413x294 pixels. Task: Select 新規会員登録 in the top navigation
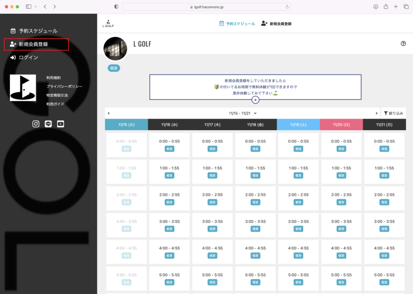[x=276, y=24]
